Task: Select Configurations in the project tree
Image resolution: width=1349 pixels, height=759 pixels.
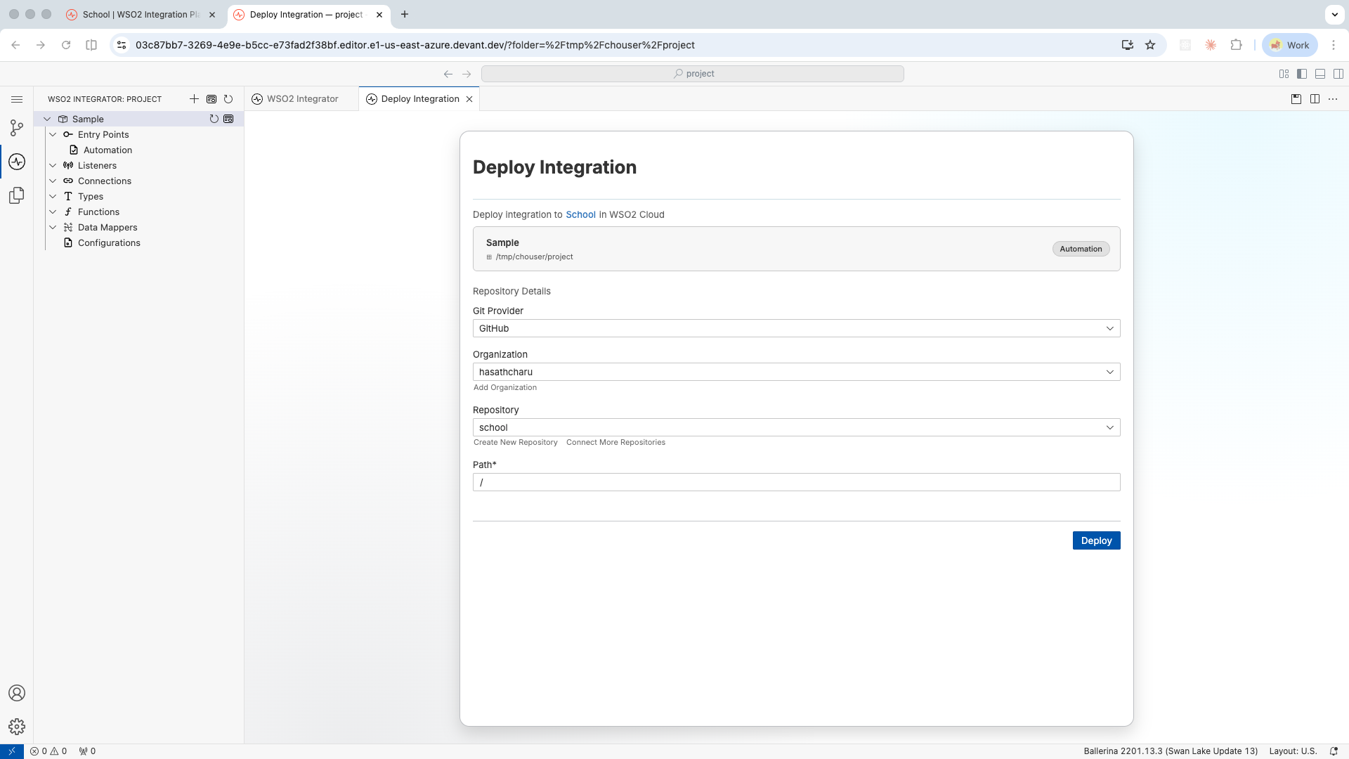Action: (x=109, y=242)
